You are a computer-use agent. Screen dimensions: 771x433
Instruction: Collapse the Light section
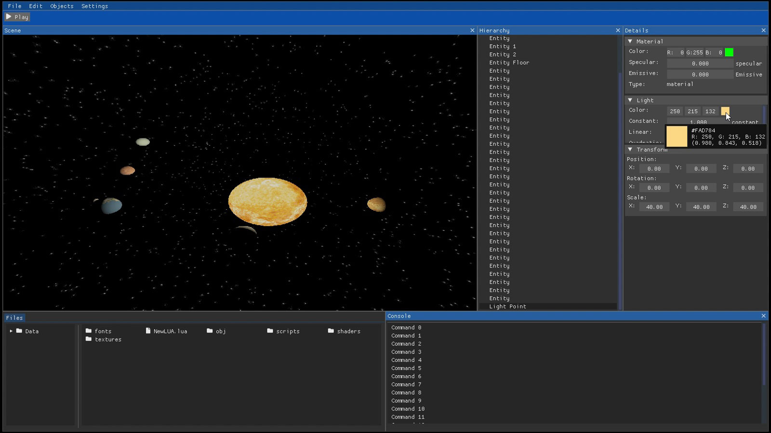(x=630, y=100)
